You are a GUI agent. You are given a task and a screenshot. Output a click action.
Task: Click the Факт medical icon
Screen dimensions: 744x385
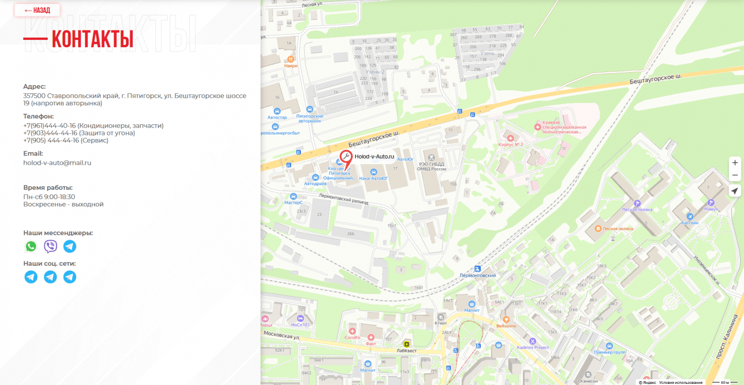coord(371,337)
